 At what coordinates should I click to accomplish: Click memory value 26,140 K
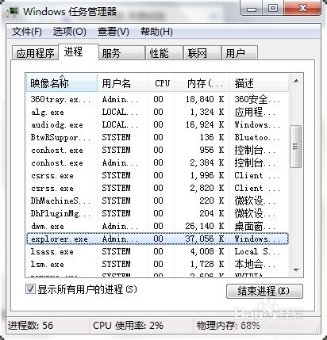pyautogui.click(x=205, y=226)
